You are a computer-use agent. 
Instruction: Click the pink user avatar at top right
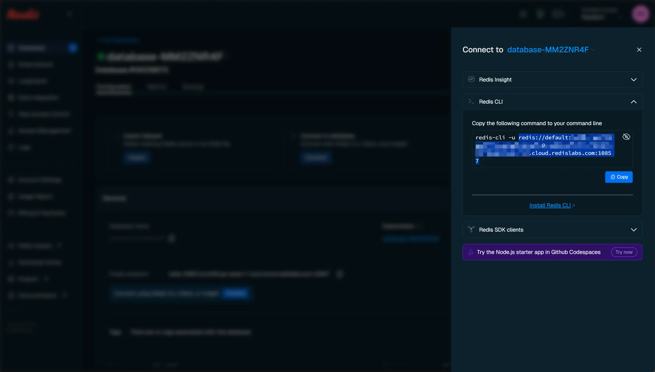pyautogui.click(x=640, y=14)
